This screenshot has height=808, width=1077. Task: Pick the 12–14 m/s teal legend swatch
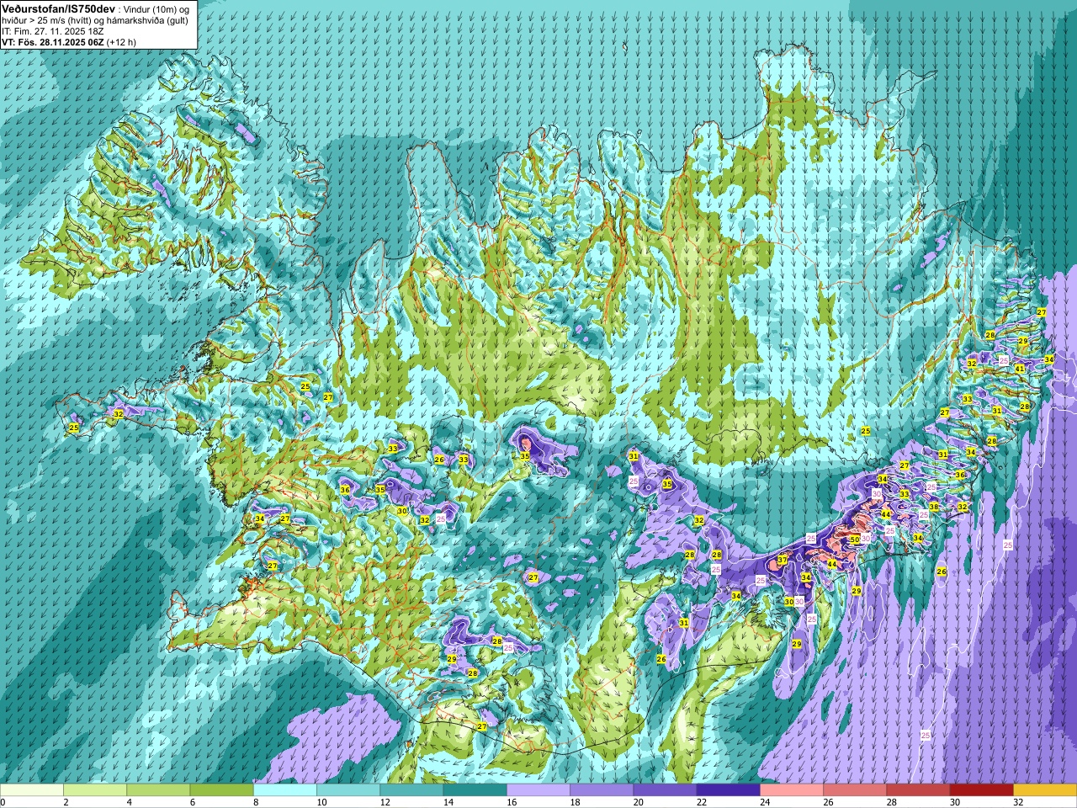[x=411, y=790]
